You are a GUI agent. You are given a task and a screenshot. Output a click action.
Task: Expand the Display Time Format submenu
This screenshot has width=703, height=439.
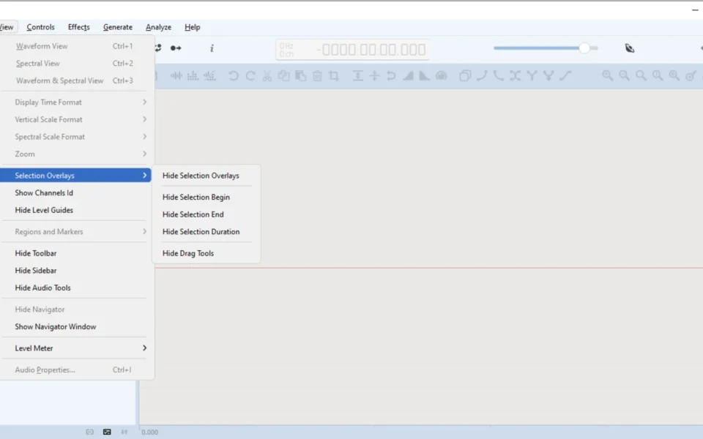(75, 102)
